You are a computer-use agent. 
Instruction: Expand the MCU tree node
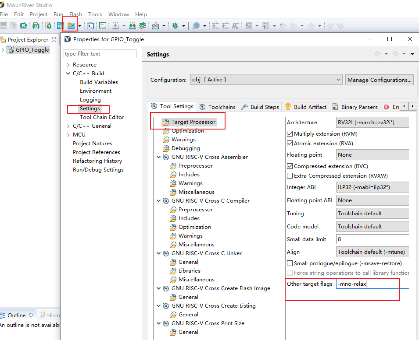point(68,135)
